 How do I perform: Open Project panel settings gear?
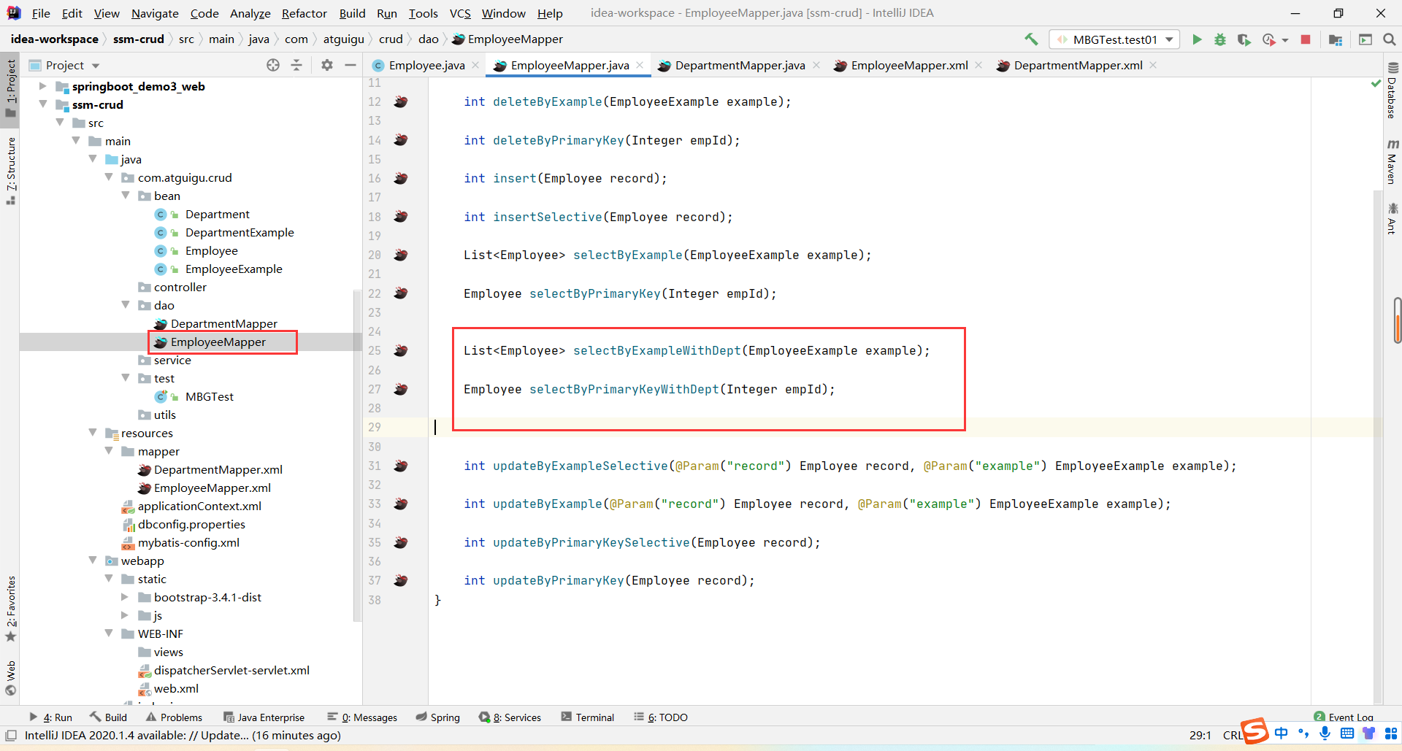[327, 65]
